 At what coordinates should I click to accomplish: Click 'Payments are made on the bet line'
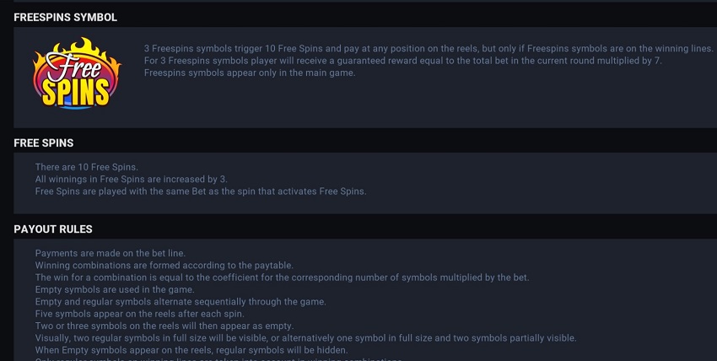click(111, 253)
